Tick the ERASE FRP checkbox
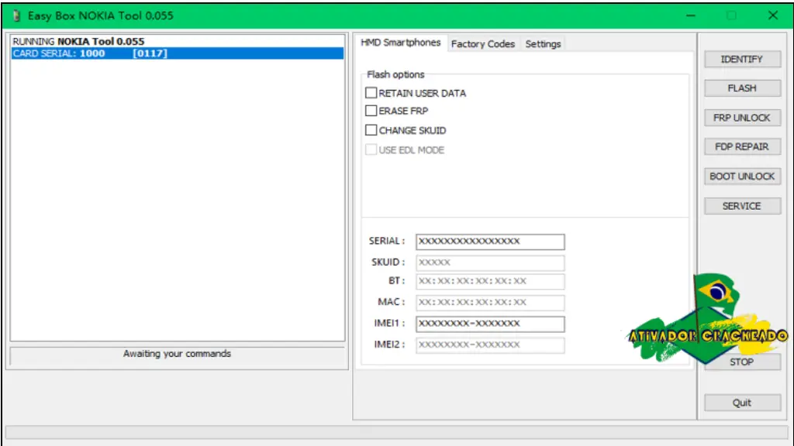The image size is (794, 446). [371, 111]
